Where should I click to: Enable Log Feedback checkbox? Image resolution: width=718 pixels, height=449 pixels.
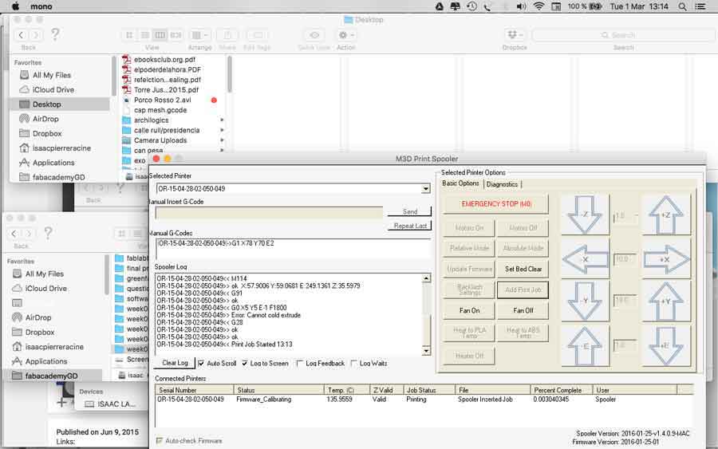point(299,364)
